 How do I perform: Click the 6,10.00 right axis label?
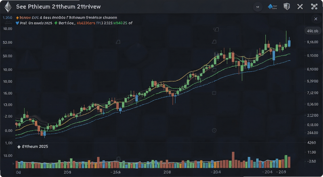pyautogui.click(x=313, y=69)
